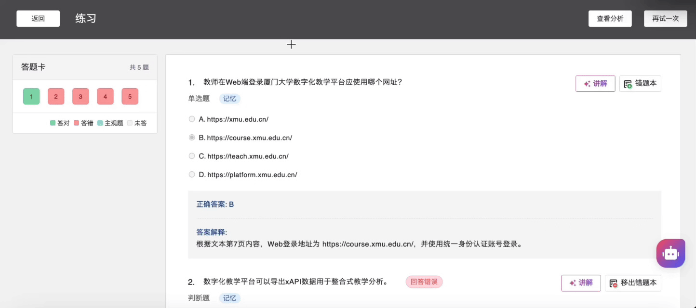The width and height of the screenshot is (696, 308).
Task: Jump to question 4 in answer card
Action: [105, 96]
